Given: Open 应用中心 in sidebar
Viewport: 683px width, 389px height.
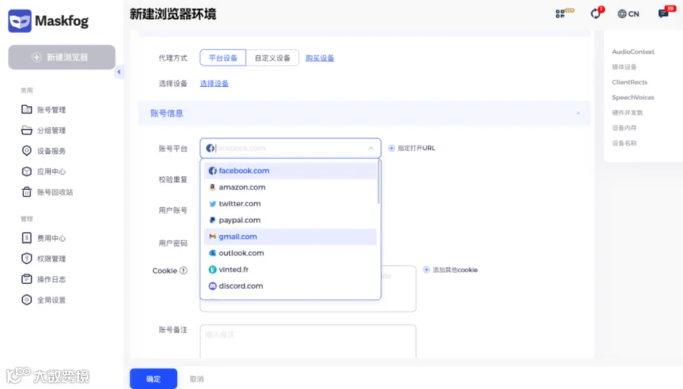Looking at the screenshot, I should [44, 171].
